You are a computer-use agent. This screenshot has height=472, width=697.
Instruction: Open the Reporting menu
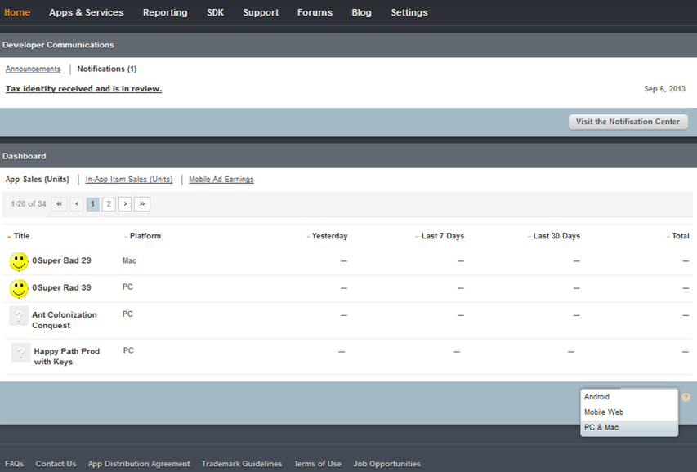[x=165, y=12]
